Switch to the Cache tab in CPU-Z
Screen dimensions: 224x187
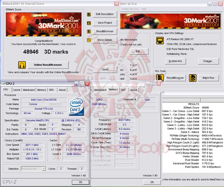[x=17, y=90]
